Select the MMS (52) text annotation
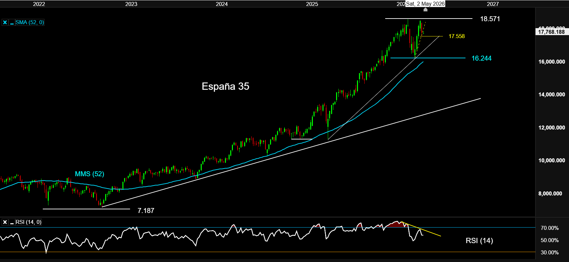 click(x=89, y=174)
